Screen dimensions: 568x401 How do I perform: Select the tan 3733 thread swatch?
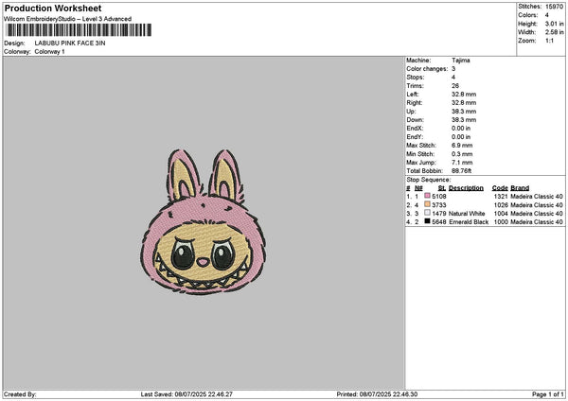(x=427, y=204)
